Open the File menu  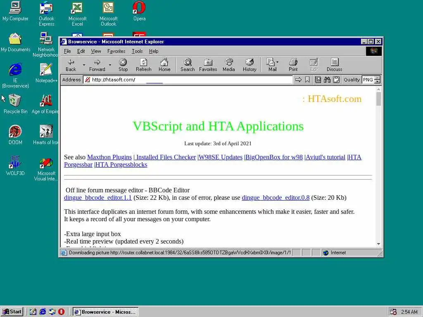coord(67,51)
